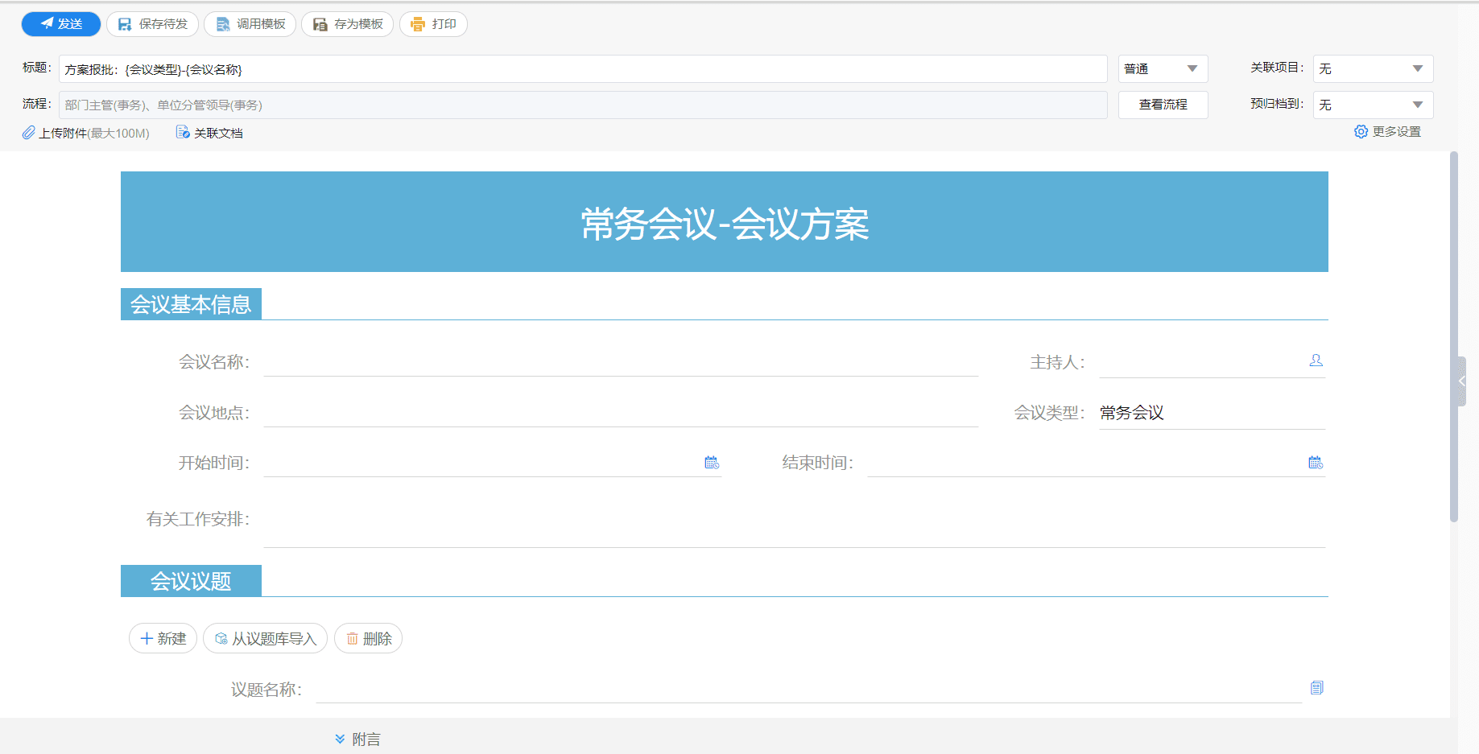The height and width of the screenshot is (754, 1479).
Task: Click the 会议类型 field showing 常务会议
Action: tap(1212, 413)
